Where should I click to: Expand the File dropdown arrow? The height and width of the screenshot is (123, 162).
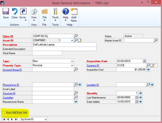tap(44, 20)
